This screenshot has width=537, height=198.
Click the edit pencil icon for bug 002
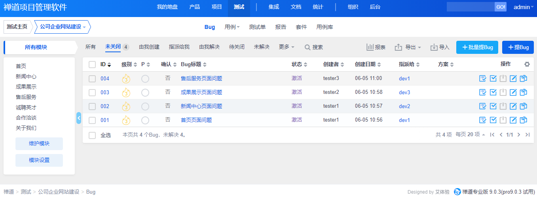coord(513,106)
